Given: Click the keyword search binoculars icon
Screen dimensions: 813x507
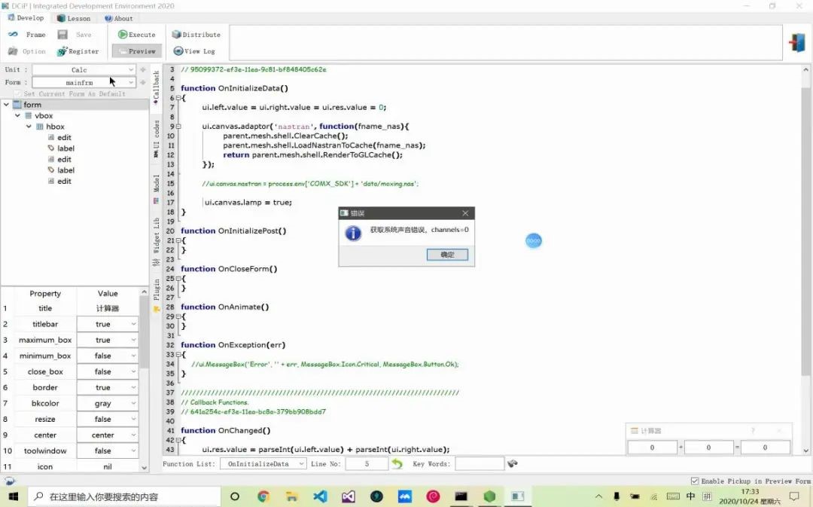Looking at the screenshot, I should pyautogui.click(x=513, y=463).
